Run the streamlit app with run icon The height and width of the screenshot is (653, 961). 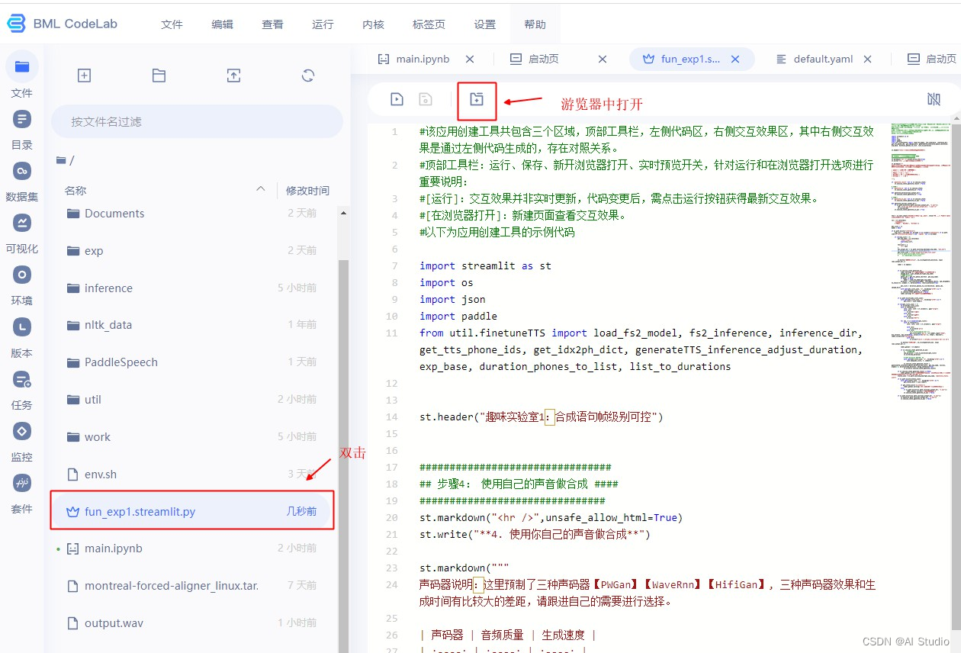pos(397,99)
